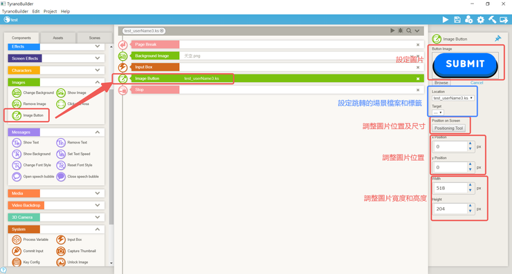Save the project with the floppy disk icon
512x274 pixels.
457,19
